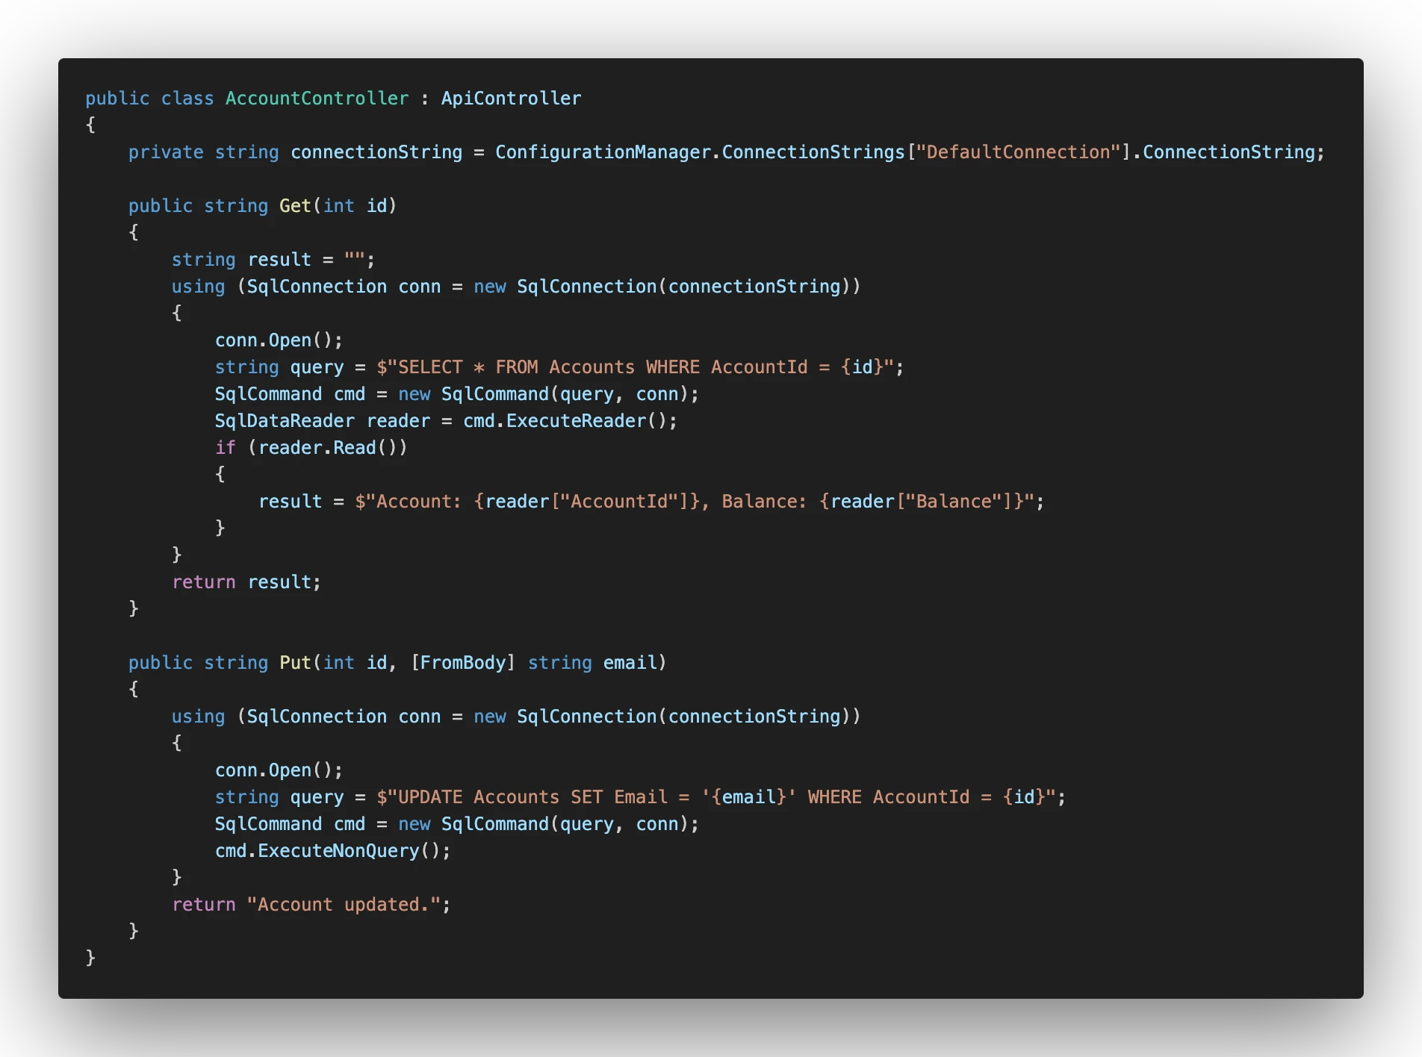Click the Get method name
Viewport: 1422px width, 1057px height.
(295, 205)
